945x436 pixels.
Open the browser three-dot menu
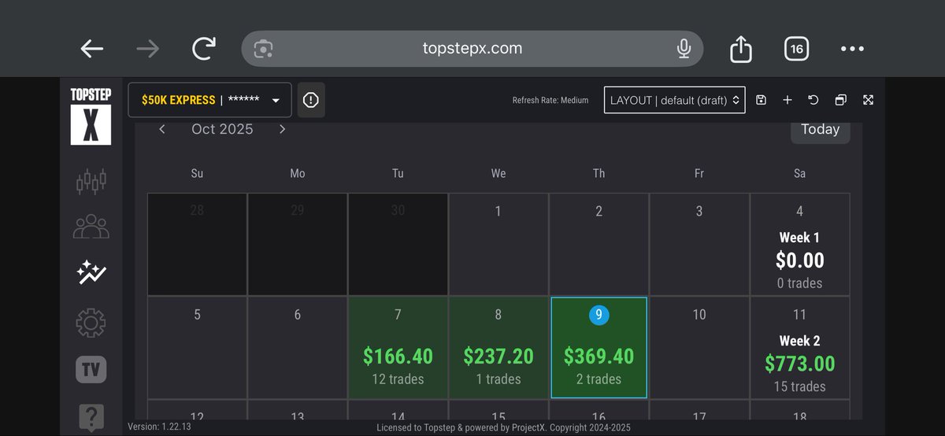click(852, 49)
